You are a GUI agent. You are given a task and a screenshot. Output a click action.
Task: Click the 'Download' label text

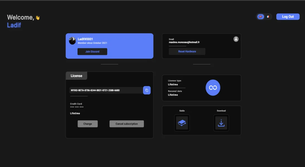coord(221,111)
